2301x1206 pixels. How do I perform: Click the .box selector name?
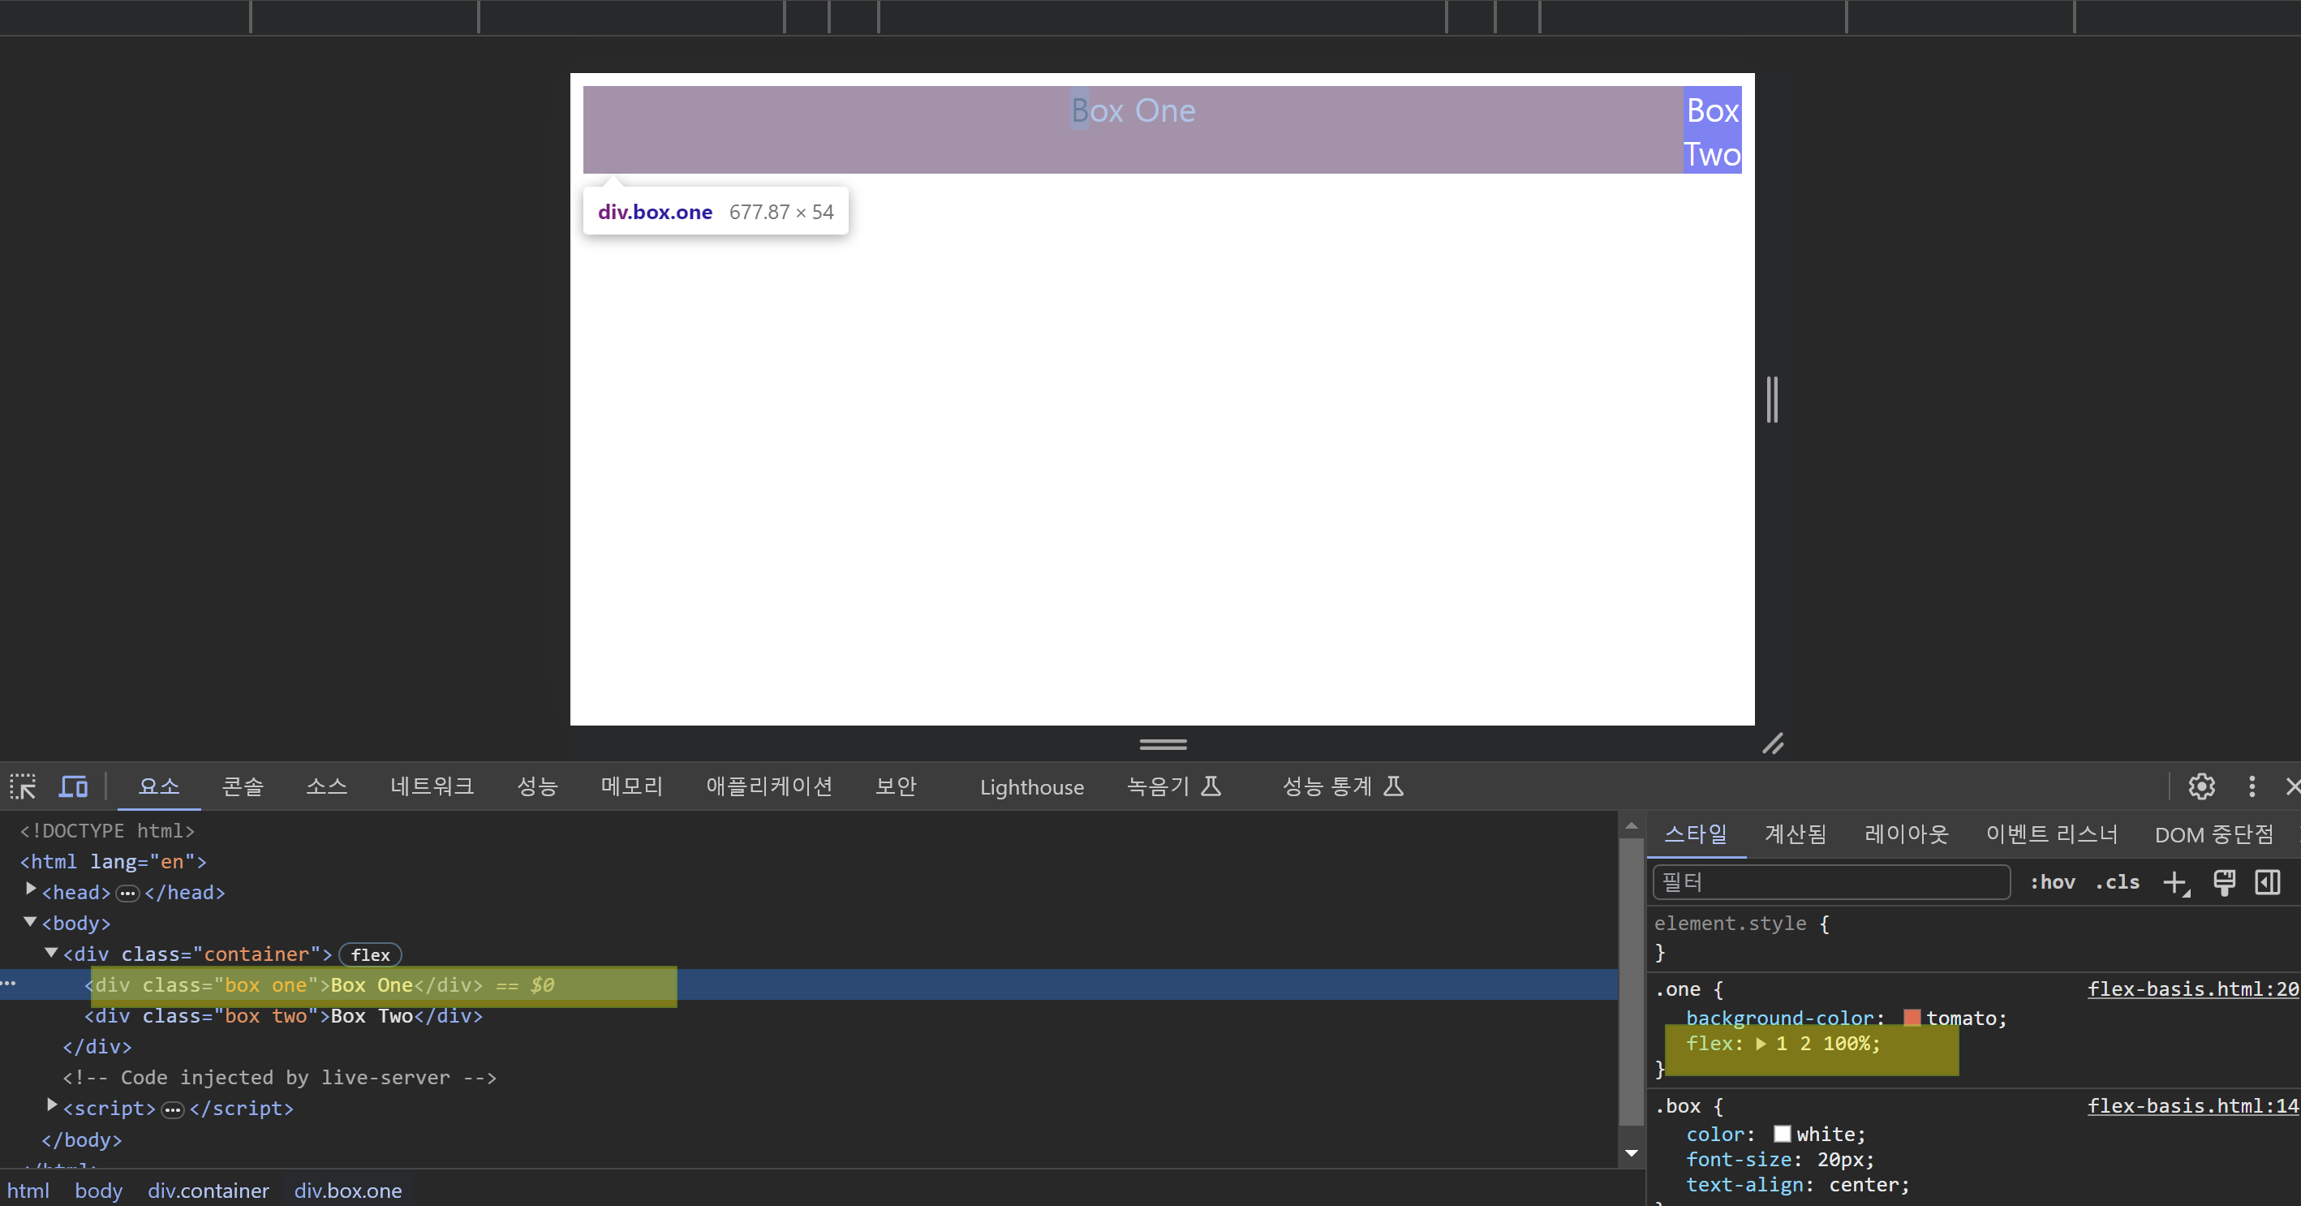pos(1678,1106)
